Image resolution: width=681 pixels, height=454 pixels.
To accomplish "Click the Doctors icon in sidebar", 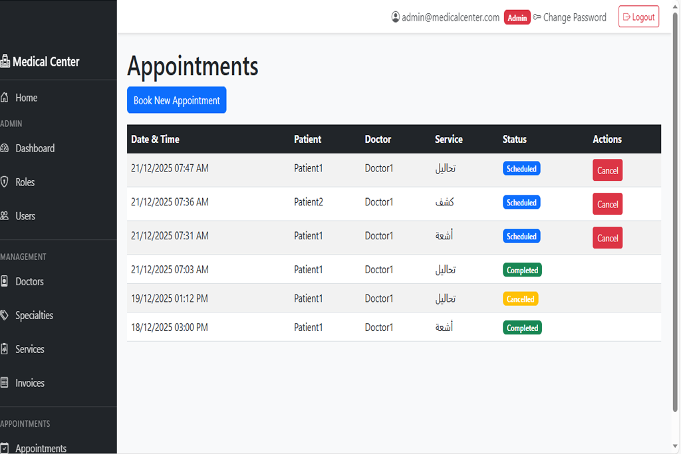I will tap(5, 282).
